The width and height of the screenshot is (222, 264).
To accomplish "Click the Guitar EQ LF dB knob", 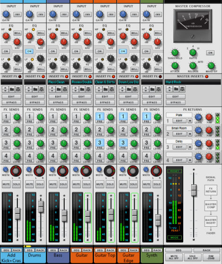I will click(x=76, y=66).
